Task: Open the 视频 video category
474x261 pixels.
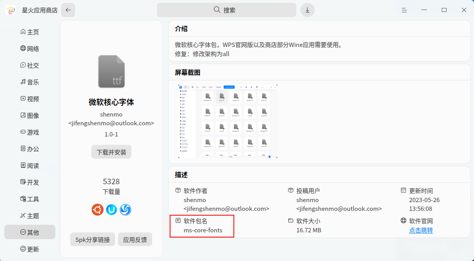Action: (29, 99)
